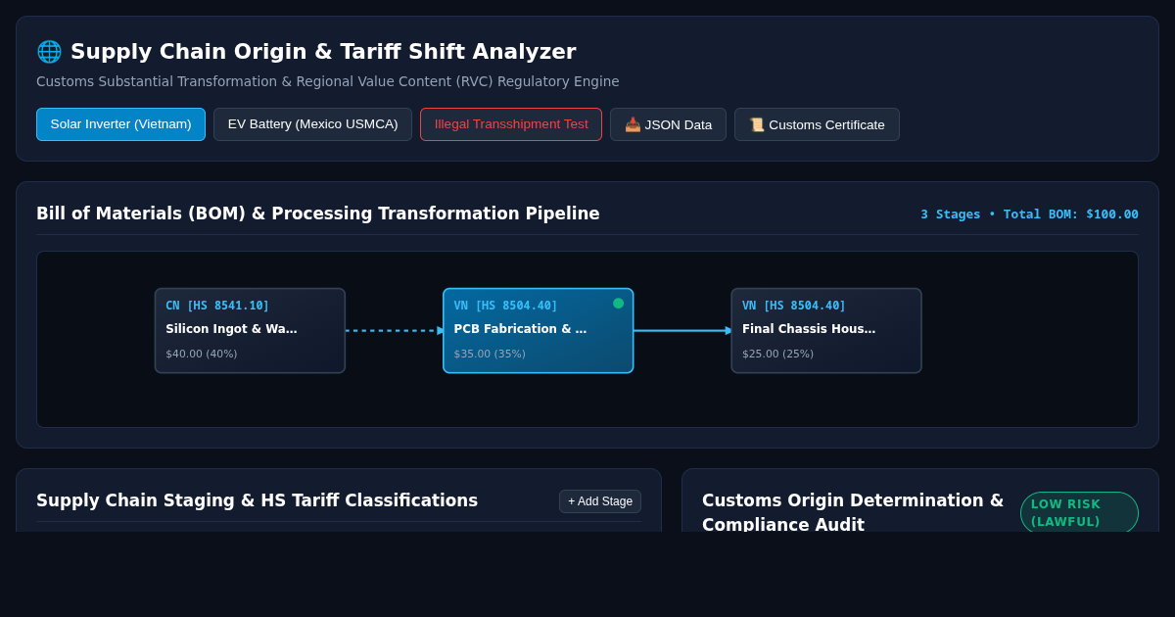
Task: Select the Solar Inverter (Vietnam) scenario
Action: (120, 124)
